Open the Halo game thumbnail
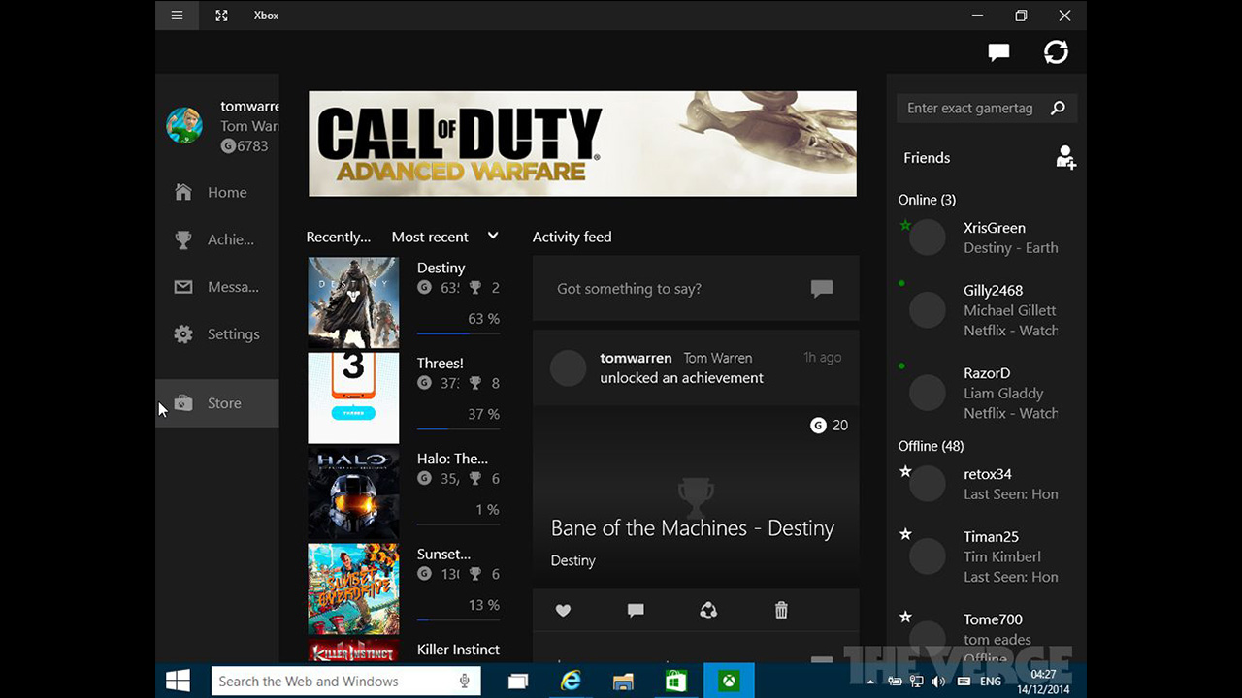 353,493
